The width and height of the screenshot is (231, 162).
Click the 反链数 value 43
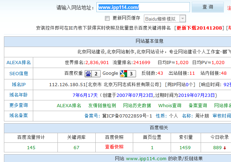coord(160,73)
